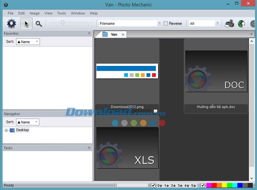Image resolution: width=257 pixels, height=190 pixels.
Task: Click the printer icon in toolbar
Action: (230, 24)
